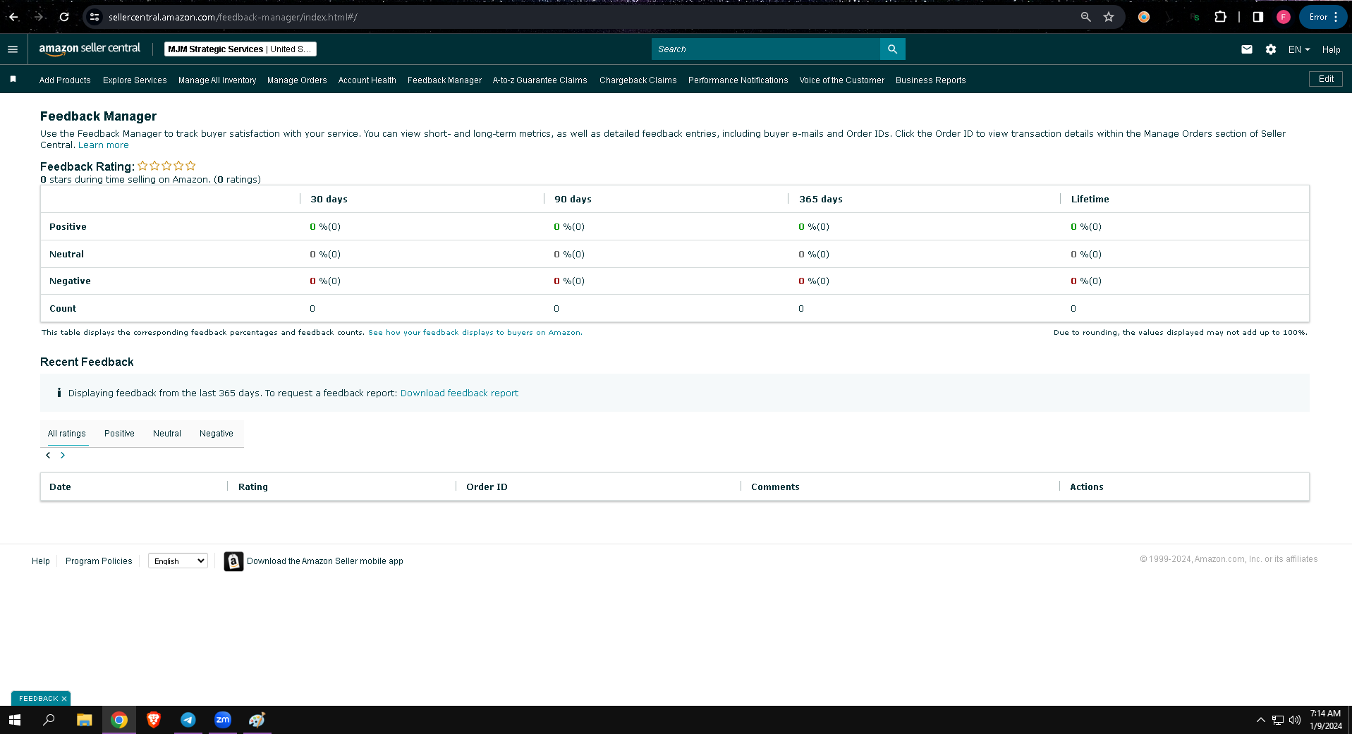Image resolution: width=1352 pixels, height=734 pixels.
Task: Click the Amazon Seller Central logo
Action: [90, 49]
